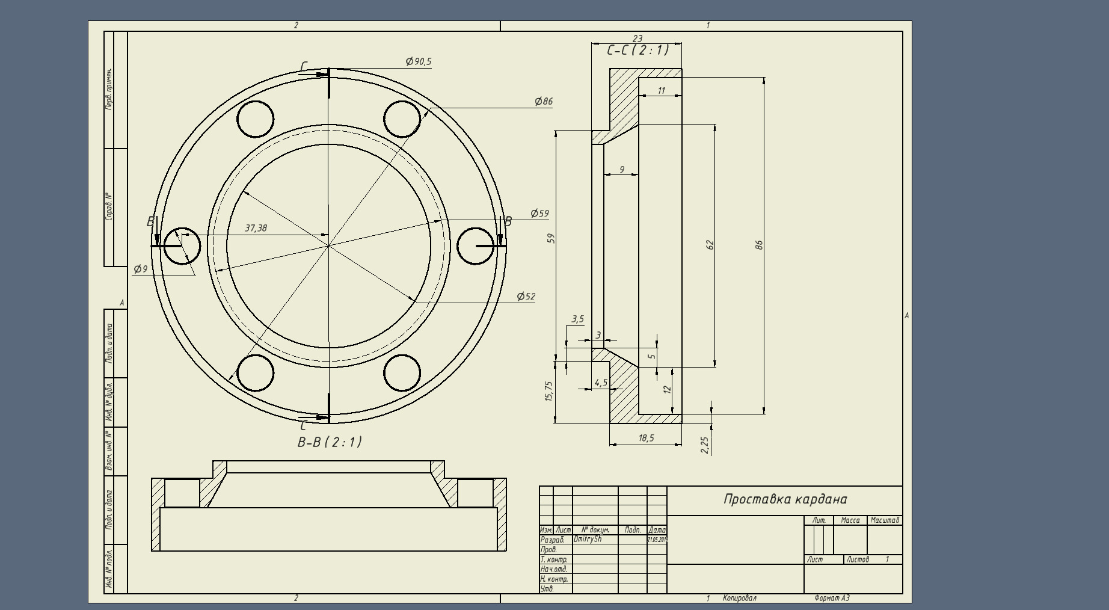Select the № докум. column header
The height and width of the screenshot is (610, 1109).
595,530
